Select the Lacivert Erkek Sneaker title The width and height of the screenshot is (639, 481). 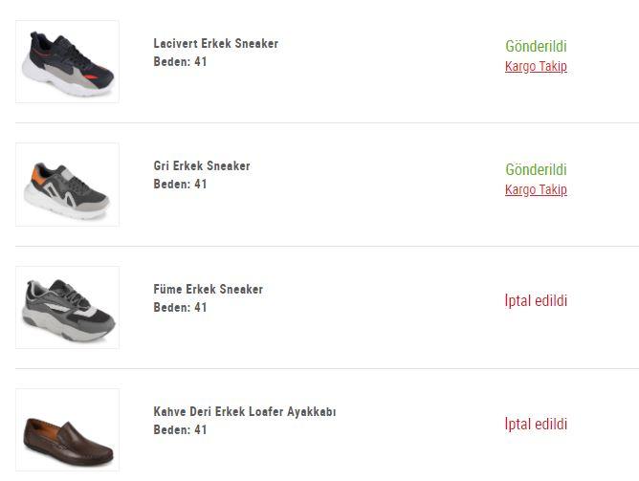pyautogui.click(x=216, y=44)
